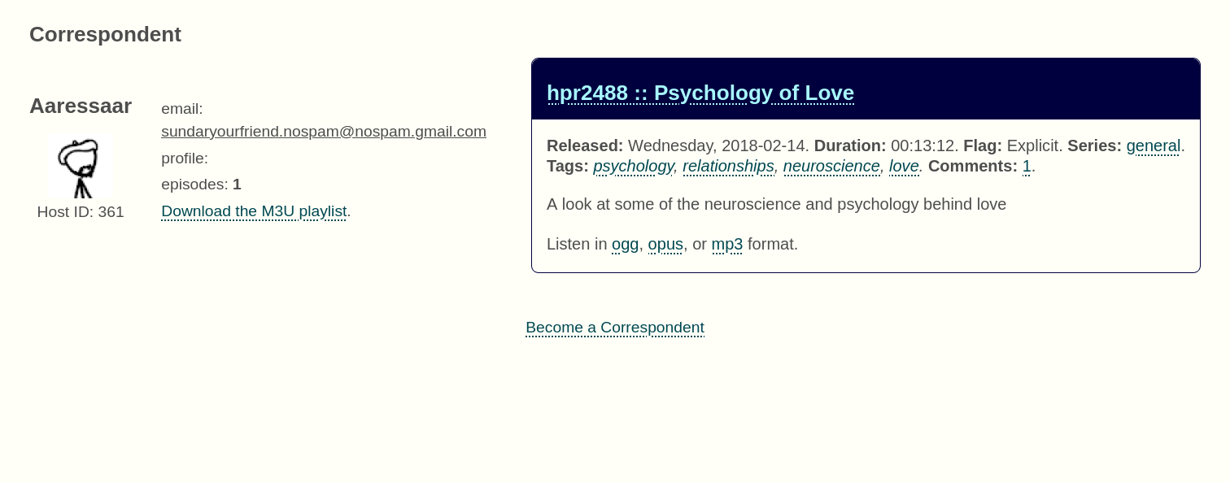The height and width of the screenshot is (482, 1230).
Task: Download the M3U playlist
Action: [254, 211]
